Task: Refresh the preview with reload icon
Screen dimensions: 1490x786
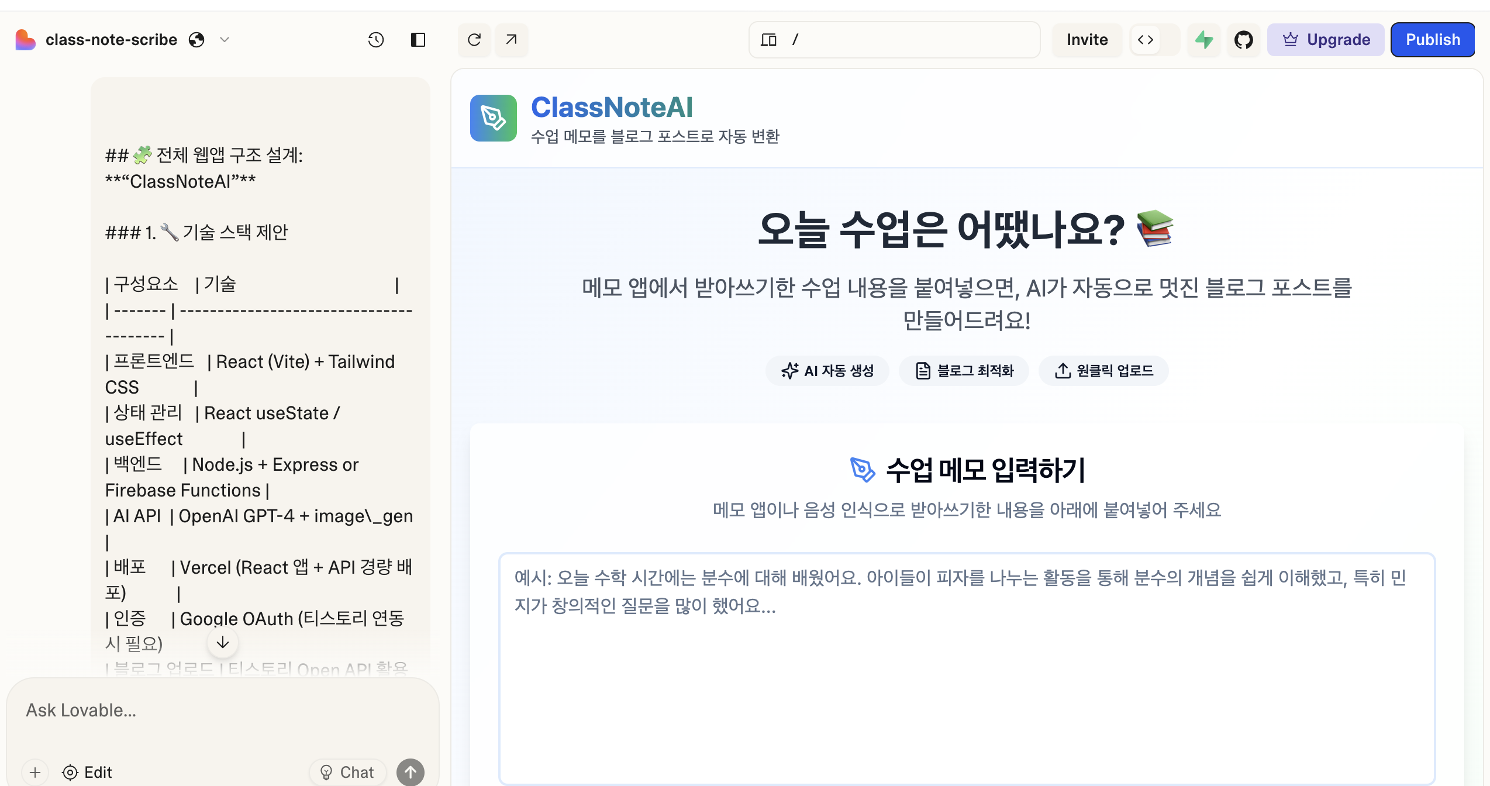Action: [x=474, y=40]
